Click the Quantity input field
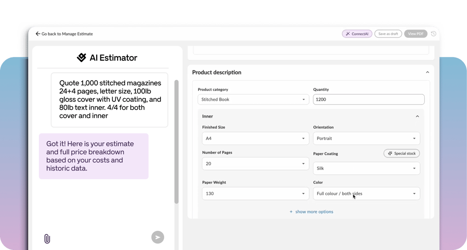The image size is (467, 250). point(368,99)
